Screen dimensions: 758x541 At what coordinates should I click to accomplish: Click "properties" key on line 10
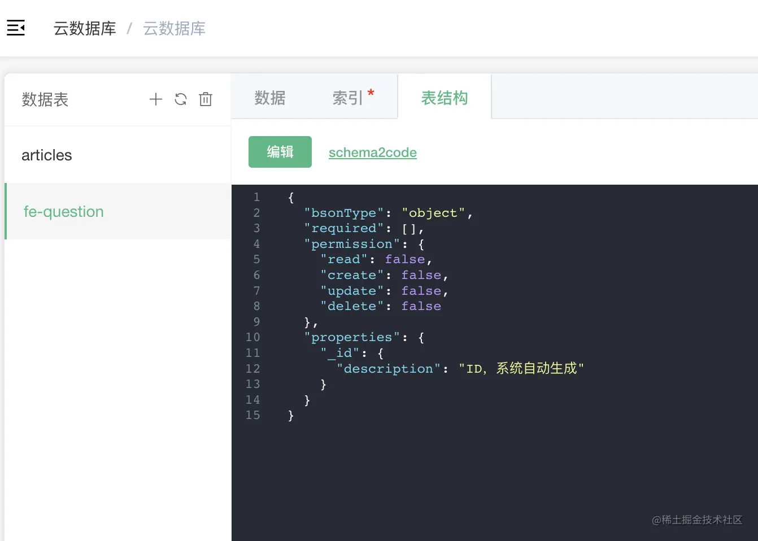coord(352,337)
